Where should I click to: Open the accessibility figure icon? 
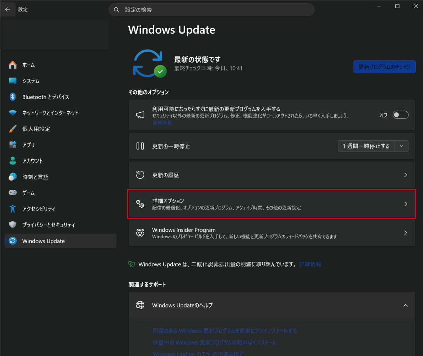[13, 209]
